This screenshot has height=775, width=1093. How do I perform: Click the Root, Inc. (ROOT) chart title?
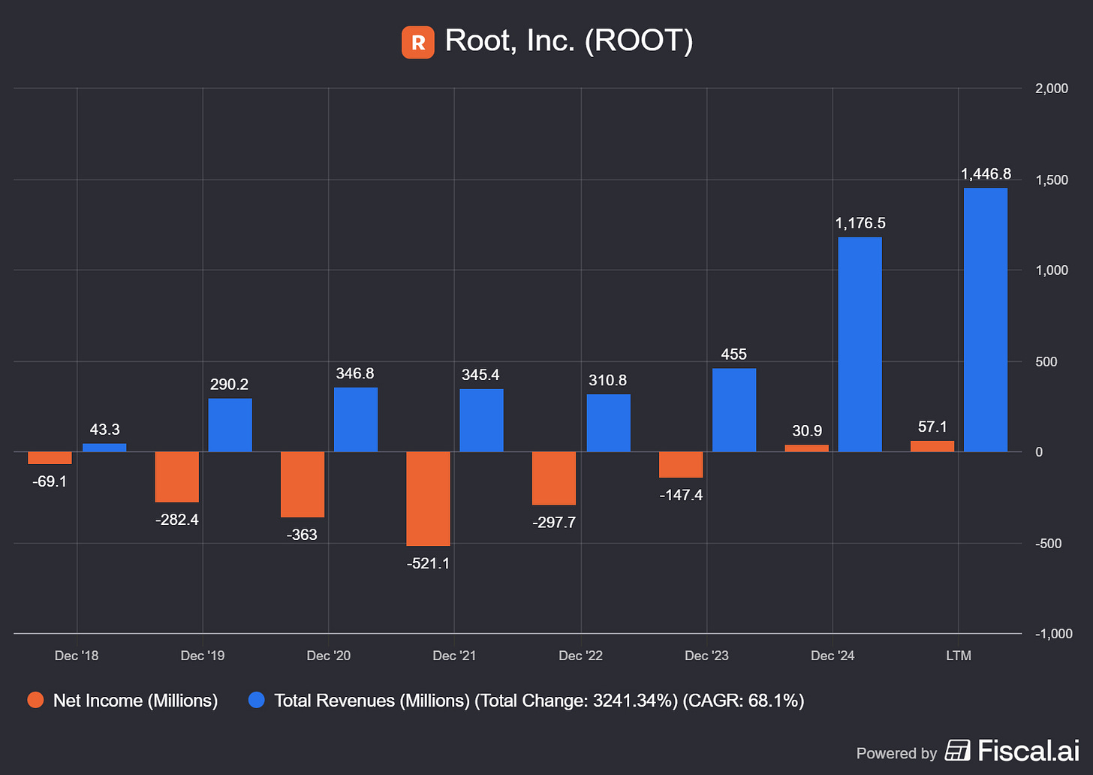tap(568, 41)
